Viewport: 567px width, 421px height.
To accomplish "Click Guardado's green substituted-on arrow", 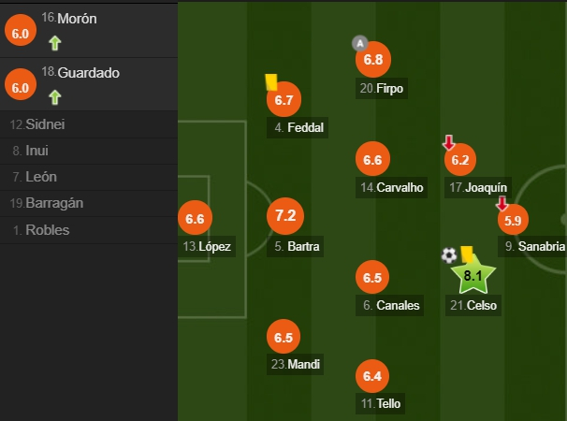I will [x=55, y=95].
